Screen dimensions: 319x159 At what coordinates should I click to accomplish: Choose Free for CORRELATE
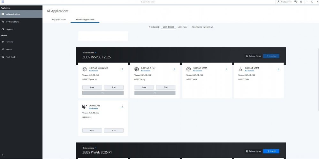pyautogui.click(x=92, y=131)
